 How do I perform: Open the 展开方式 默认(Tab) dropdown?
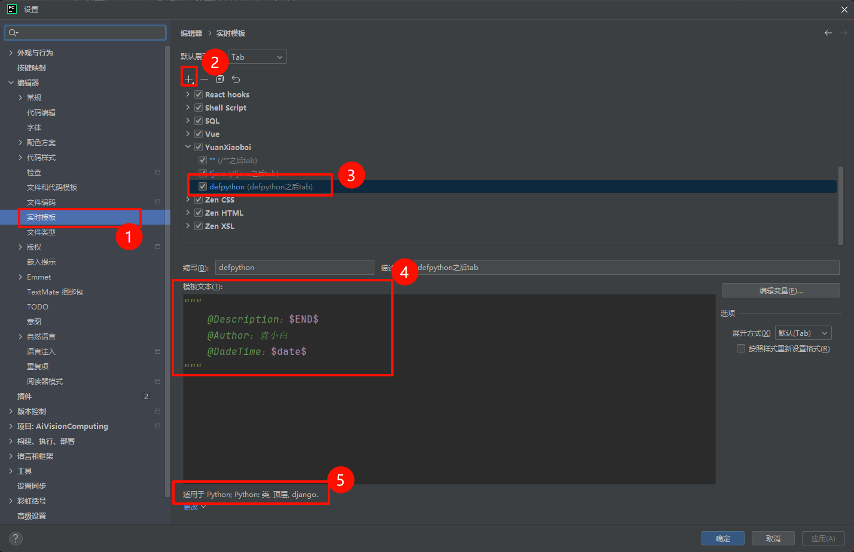pyautogui.click(x=803, y=333)
